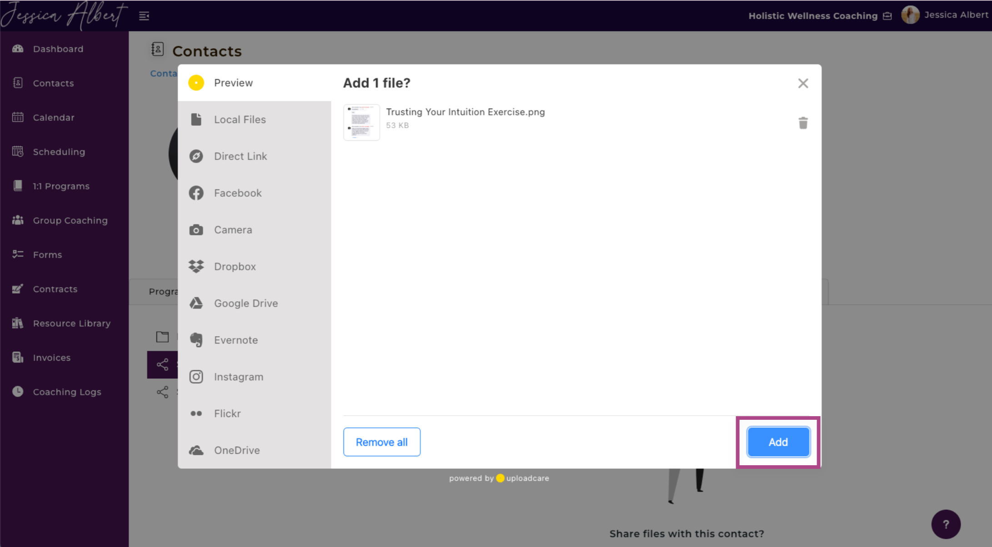Viewport: 992px width, 547px height.
Task: Open the Preview tab
Action: coord(233,83)
